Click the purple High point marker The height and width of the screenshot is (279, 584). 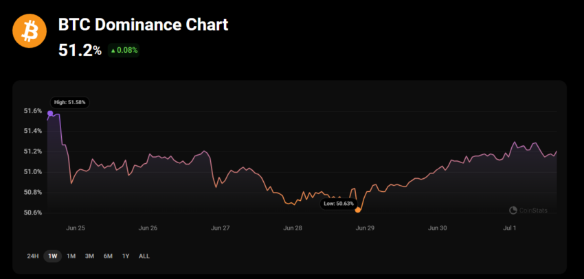click(x=50, y=113)
